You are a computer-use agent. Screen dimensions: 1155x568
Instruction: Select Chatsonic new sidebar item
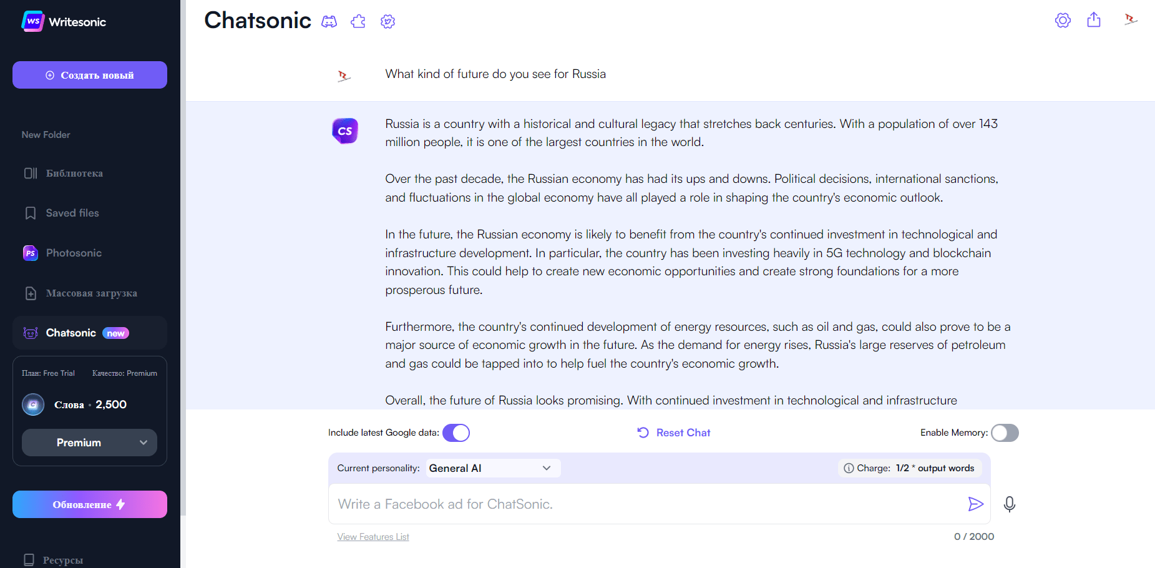(x=90, y=333)
